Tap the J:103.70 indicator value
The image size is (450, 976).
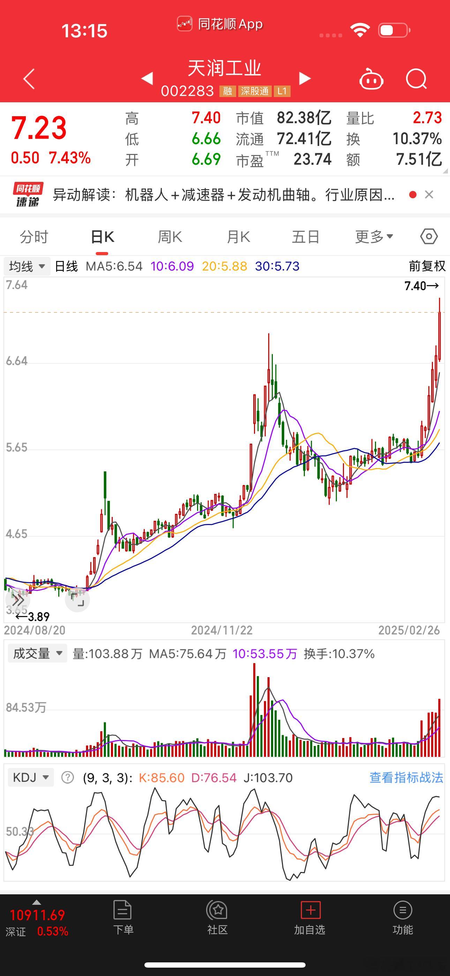268,778
